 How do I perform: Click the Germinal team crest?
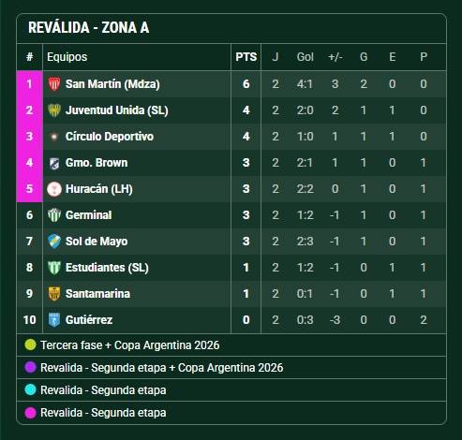pyautogui.click(x=54, y=215)
